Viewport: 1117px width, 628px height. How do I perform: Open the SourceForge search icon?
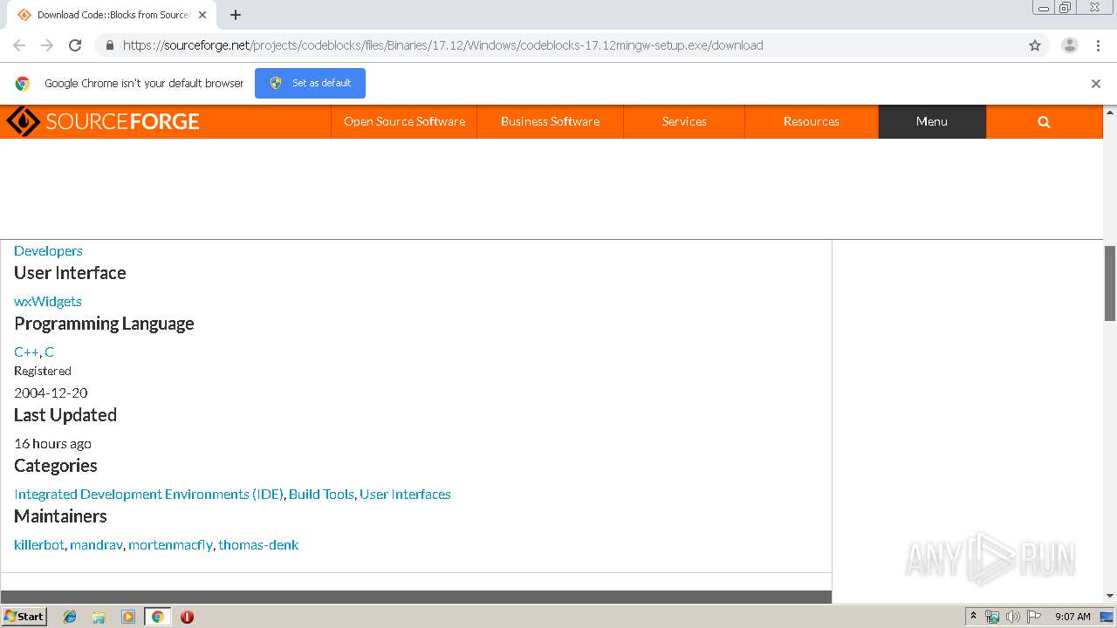pyautogui.click(x=1044, y=122)
